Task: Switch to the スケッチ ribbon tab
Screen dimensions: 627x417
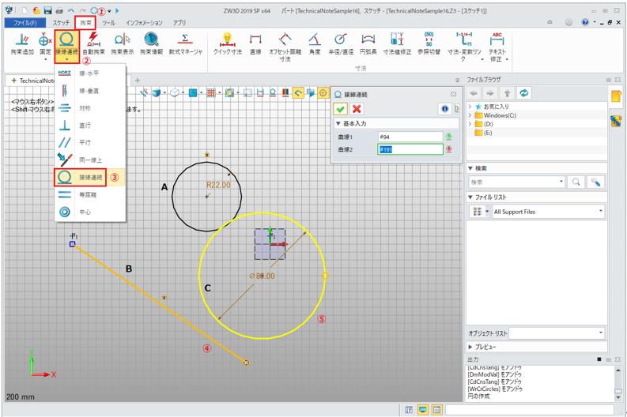Action: click(61, 23)
